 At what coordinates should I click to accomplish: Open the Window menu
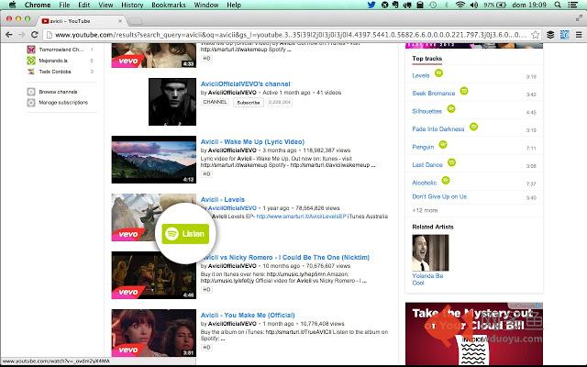tap(206, 5)
